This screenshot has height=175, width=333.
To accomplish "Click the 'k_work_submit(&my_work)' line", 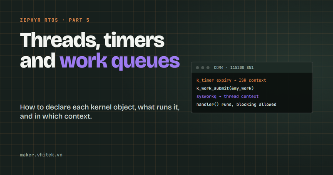I will (x=225, y=88).
